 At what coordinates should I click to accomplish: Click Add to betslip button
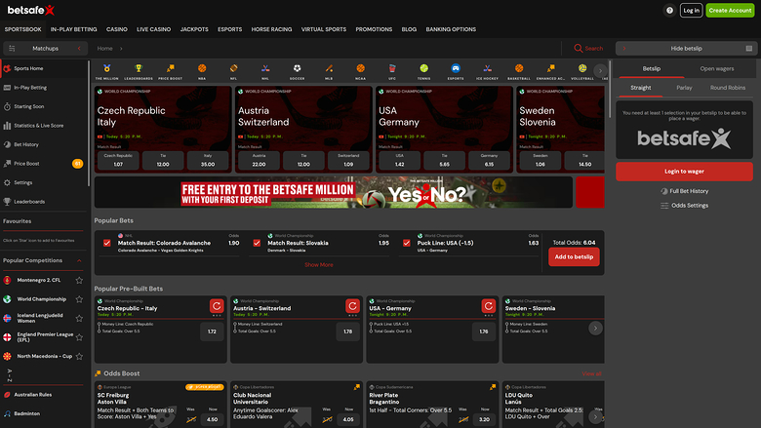pos(574,256)
